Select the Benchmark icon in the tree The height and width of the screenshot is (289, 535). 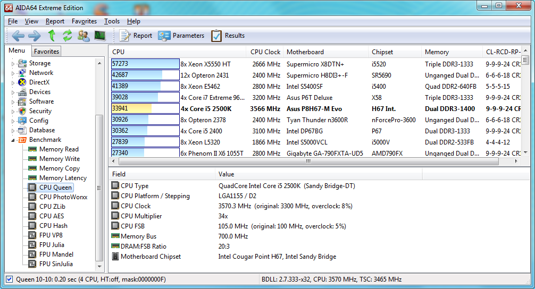pos(22,140)
